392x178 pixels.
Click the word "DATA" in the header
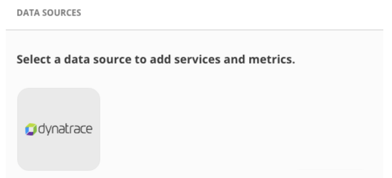28,13
